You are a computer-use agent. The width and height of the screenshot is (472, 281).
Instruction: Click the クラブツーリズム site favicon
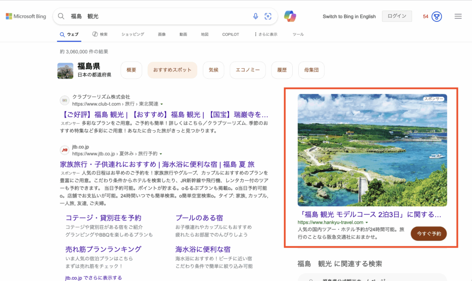point(65,100)
